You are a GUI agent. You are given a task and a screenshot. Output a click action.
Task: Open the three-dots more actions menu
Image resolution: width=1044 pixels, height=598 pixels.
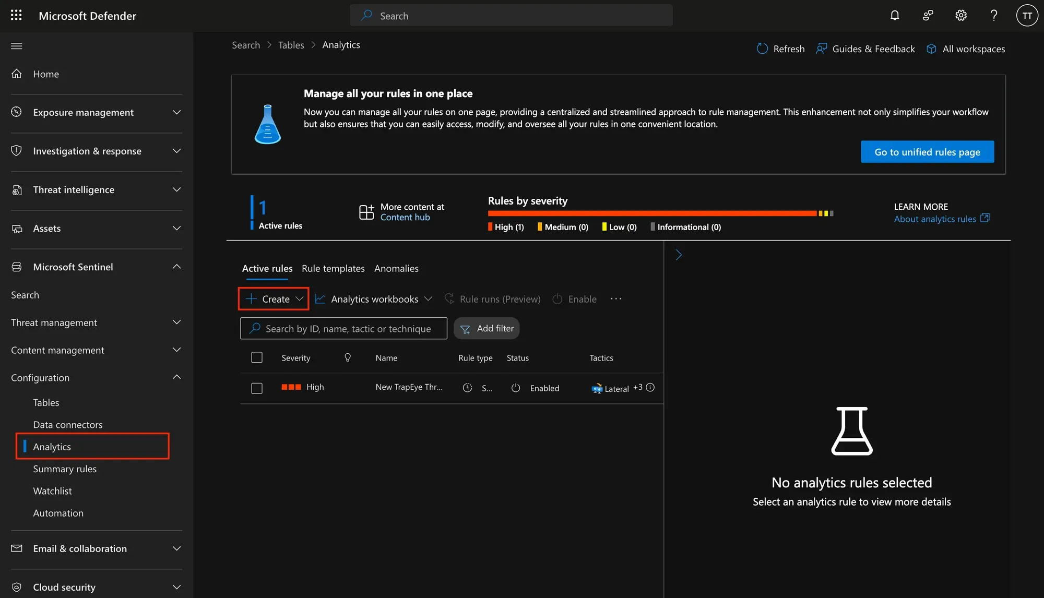(616, 298)
